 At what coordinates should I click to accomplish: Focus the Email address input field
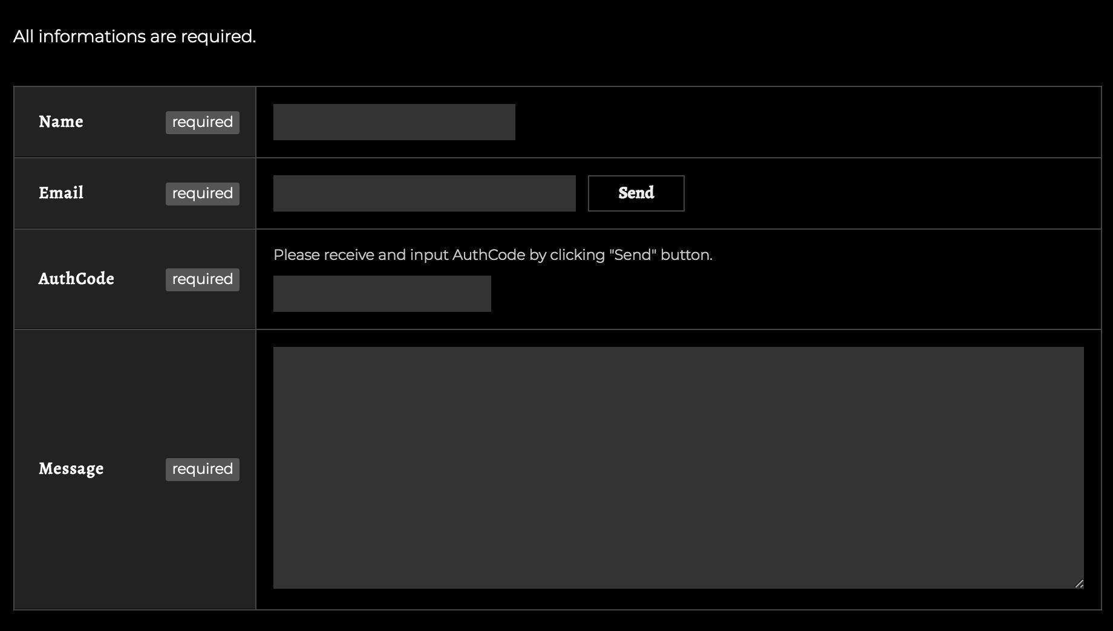(x=424, y=193)
